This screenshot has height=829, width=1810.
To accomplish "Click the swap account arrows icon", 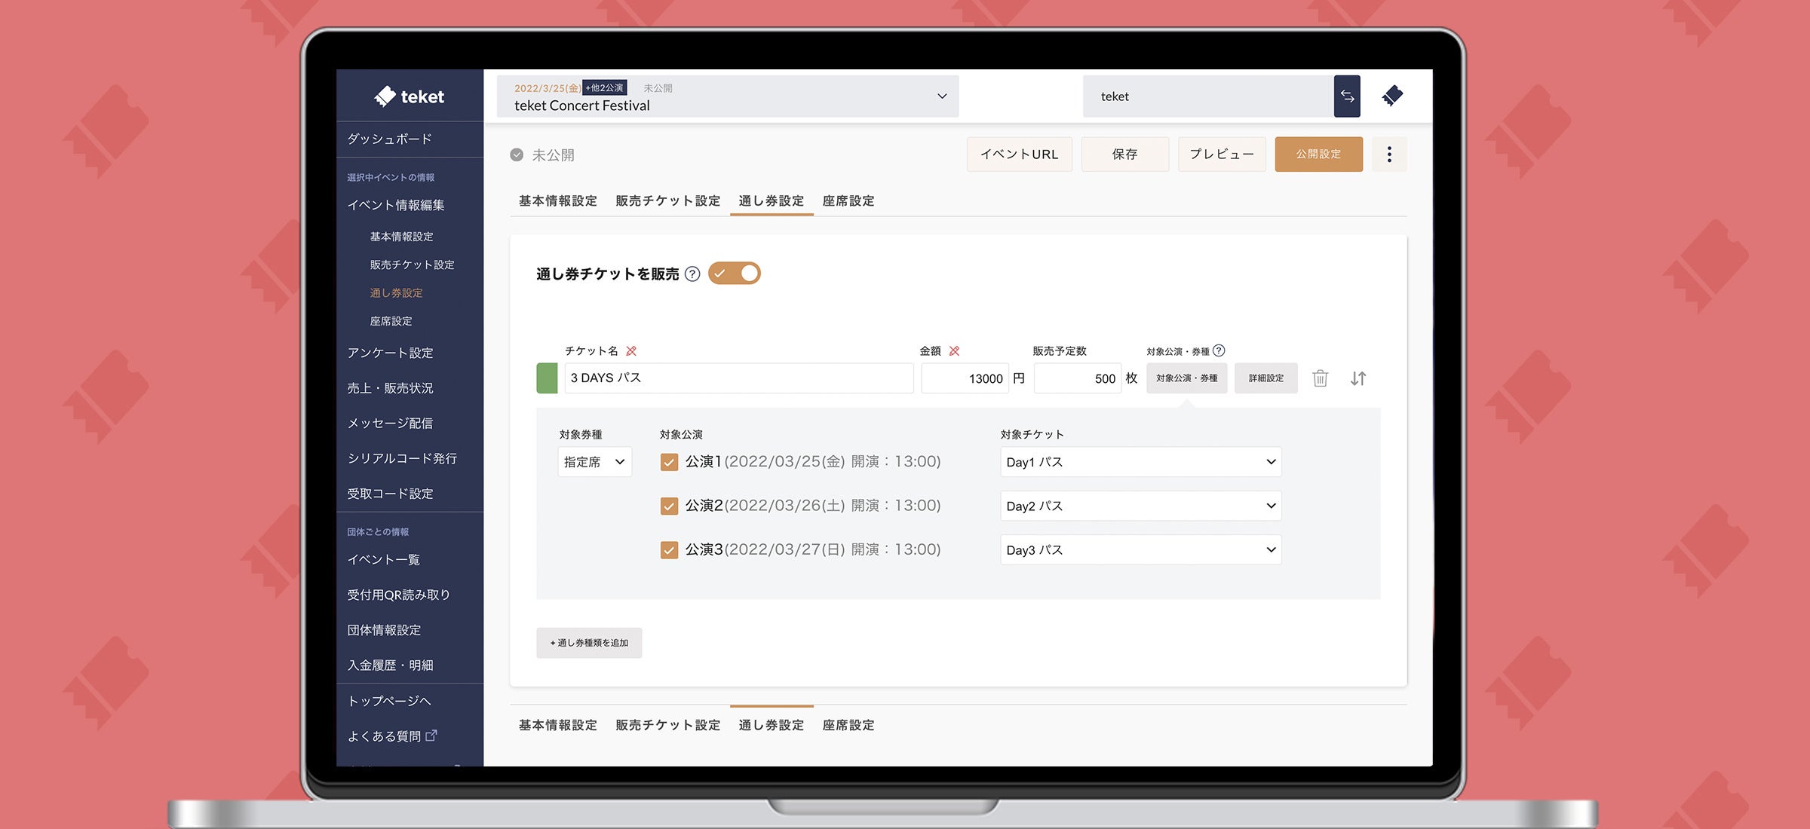I will coord(1347,96).
